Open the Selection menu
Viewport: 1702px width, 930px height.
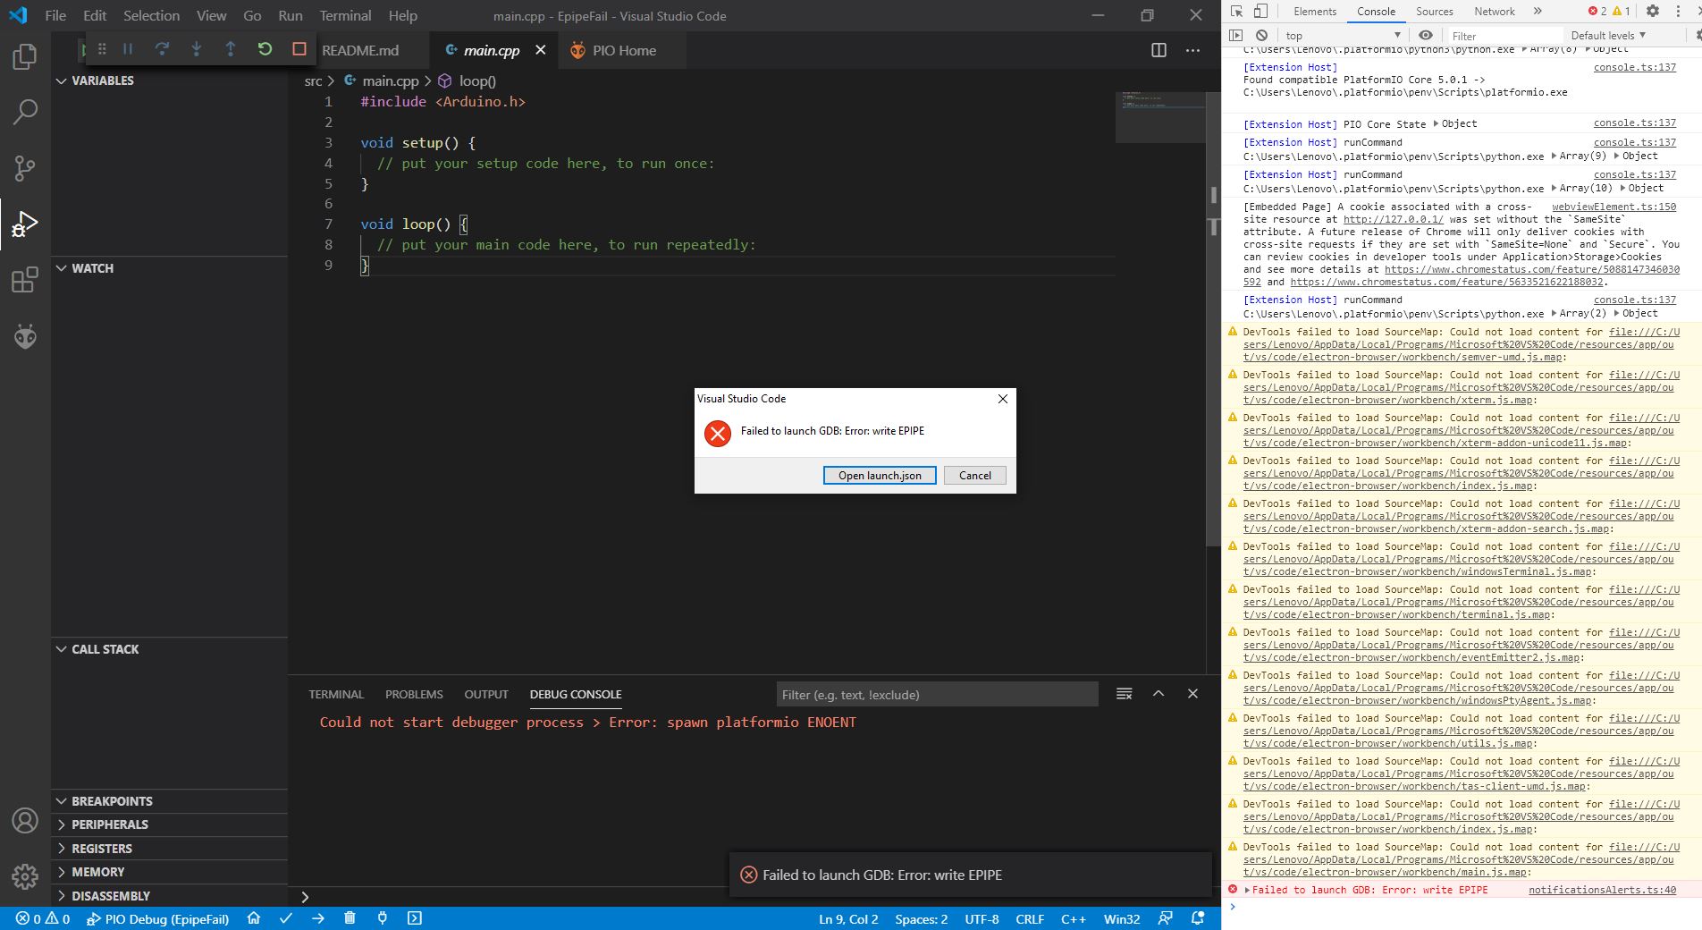(151, 15)
